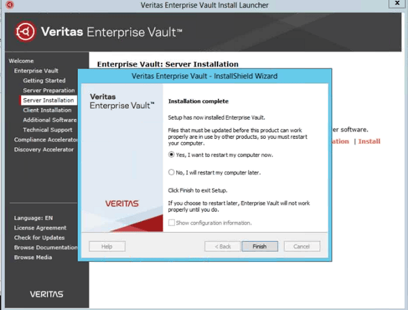Open Client Installation in the sidebar

coord(47,110)
